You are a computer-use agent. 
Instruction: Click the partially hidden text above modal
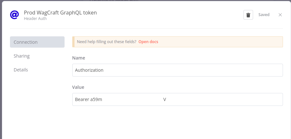[x=114, y=1]
